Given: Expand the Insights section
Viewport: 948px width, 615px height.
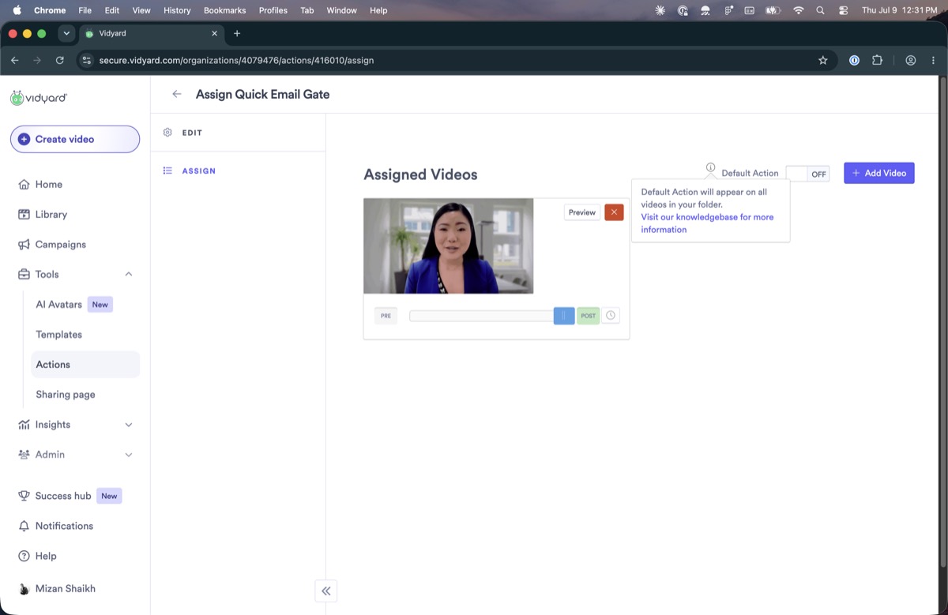Looking at the screenshot, I should point(129,425).
